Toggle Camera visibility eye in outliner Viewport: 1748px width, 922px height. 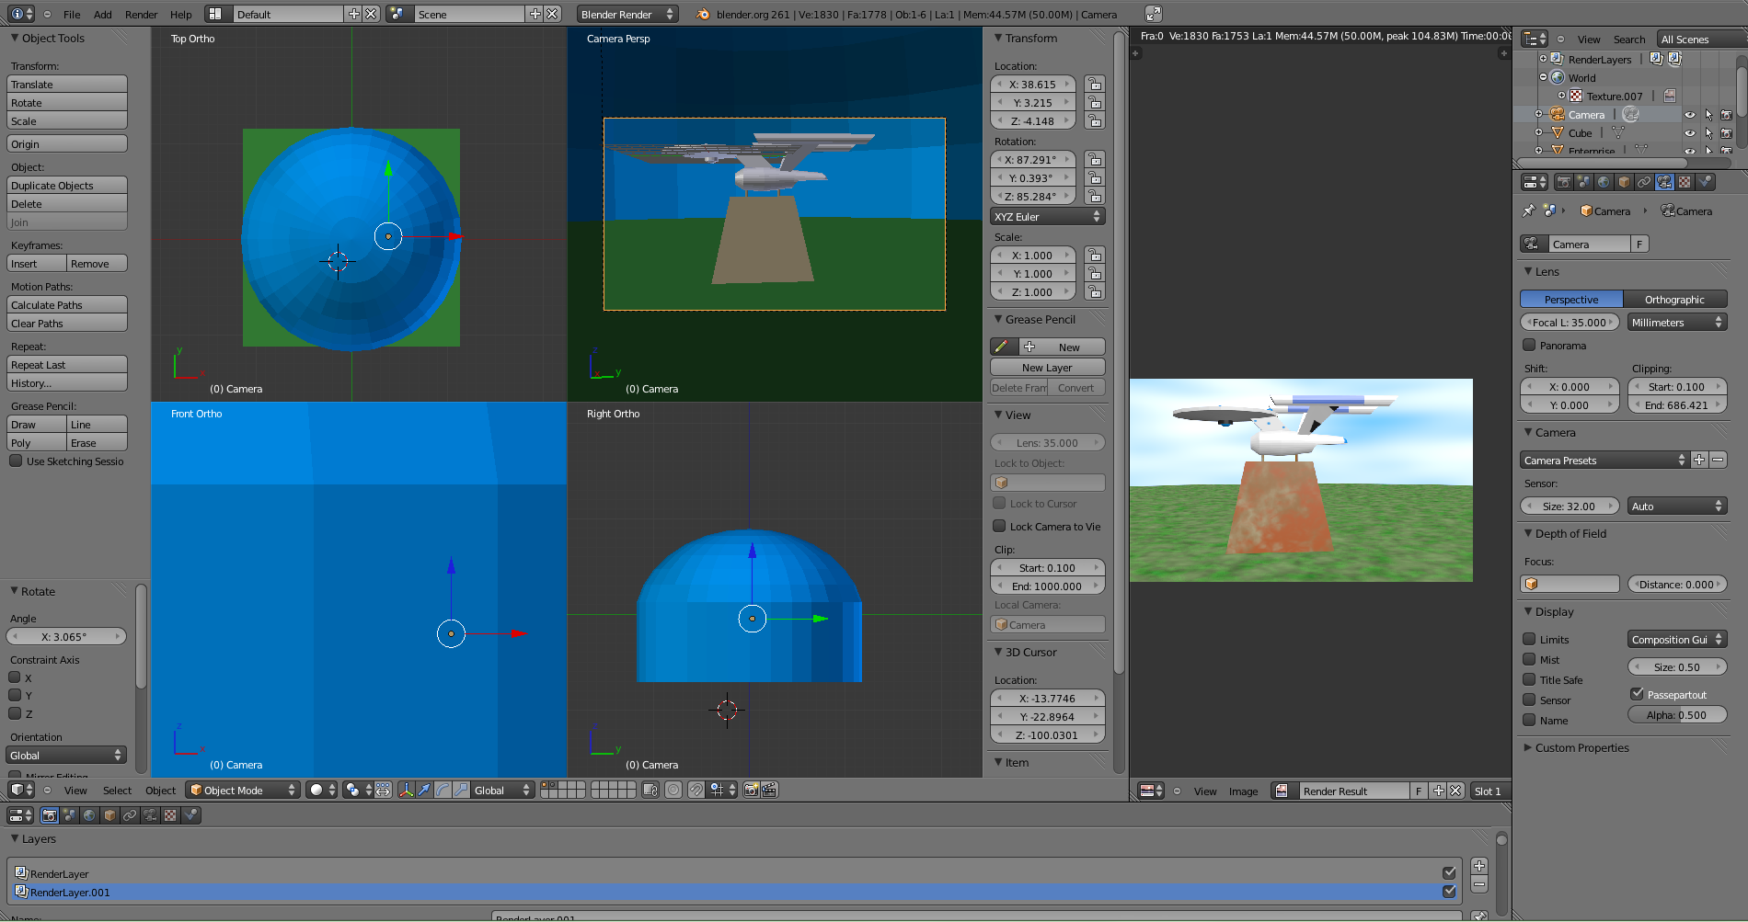coord(1689,115)
